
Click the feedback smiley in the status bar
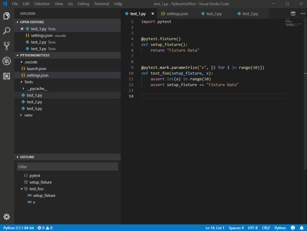292,228
